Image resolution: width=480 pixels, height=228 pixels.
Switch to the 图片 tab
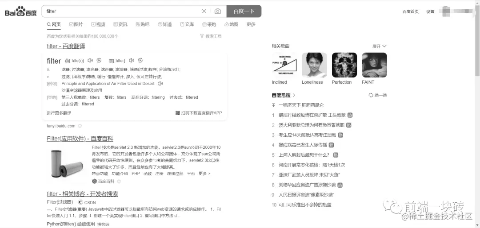76,24
